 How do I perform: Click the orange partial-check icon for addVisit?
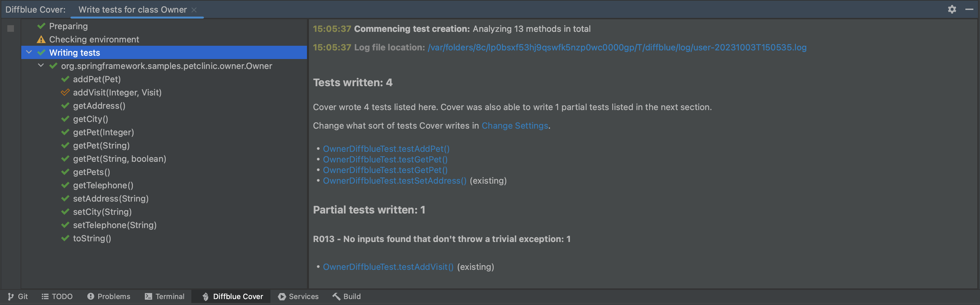[65, 92]
